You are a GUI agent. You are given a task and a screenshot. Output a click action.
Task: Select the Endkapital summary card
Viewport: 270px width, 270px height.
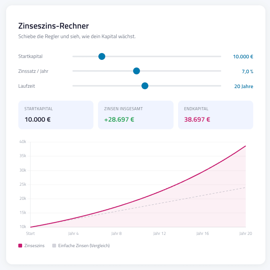click(215, 115)
